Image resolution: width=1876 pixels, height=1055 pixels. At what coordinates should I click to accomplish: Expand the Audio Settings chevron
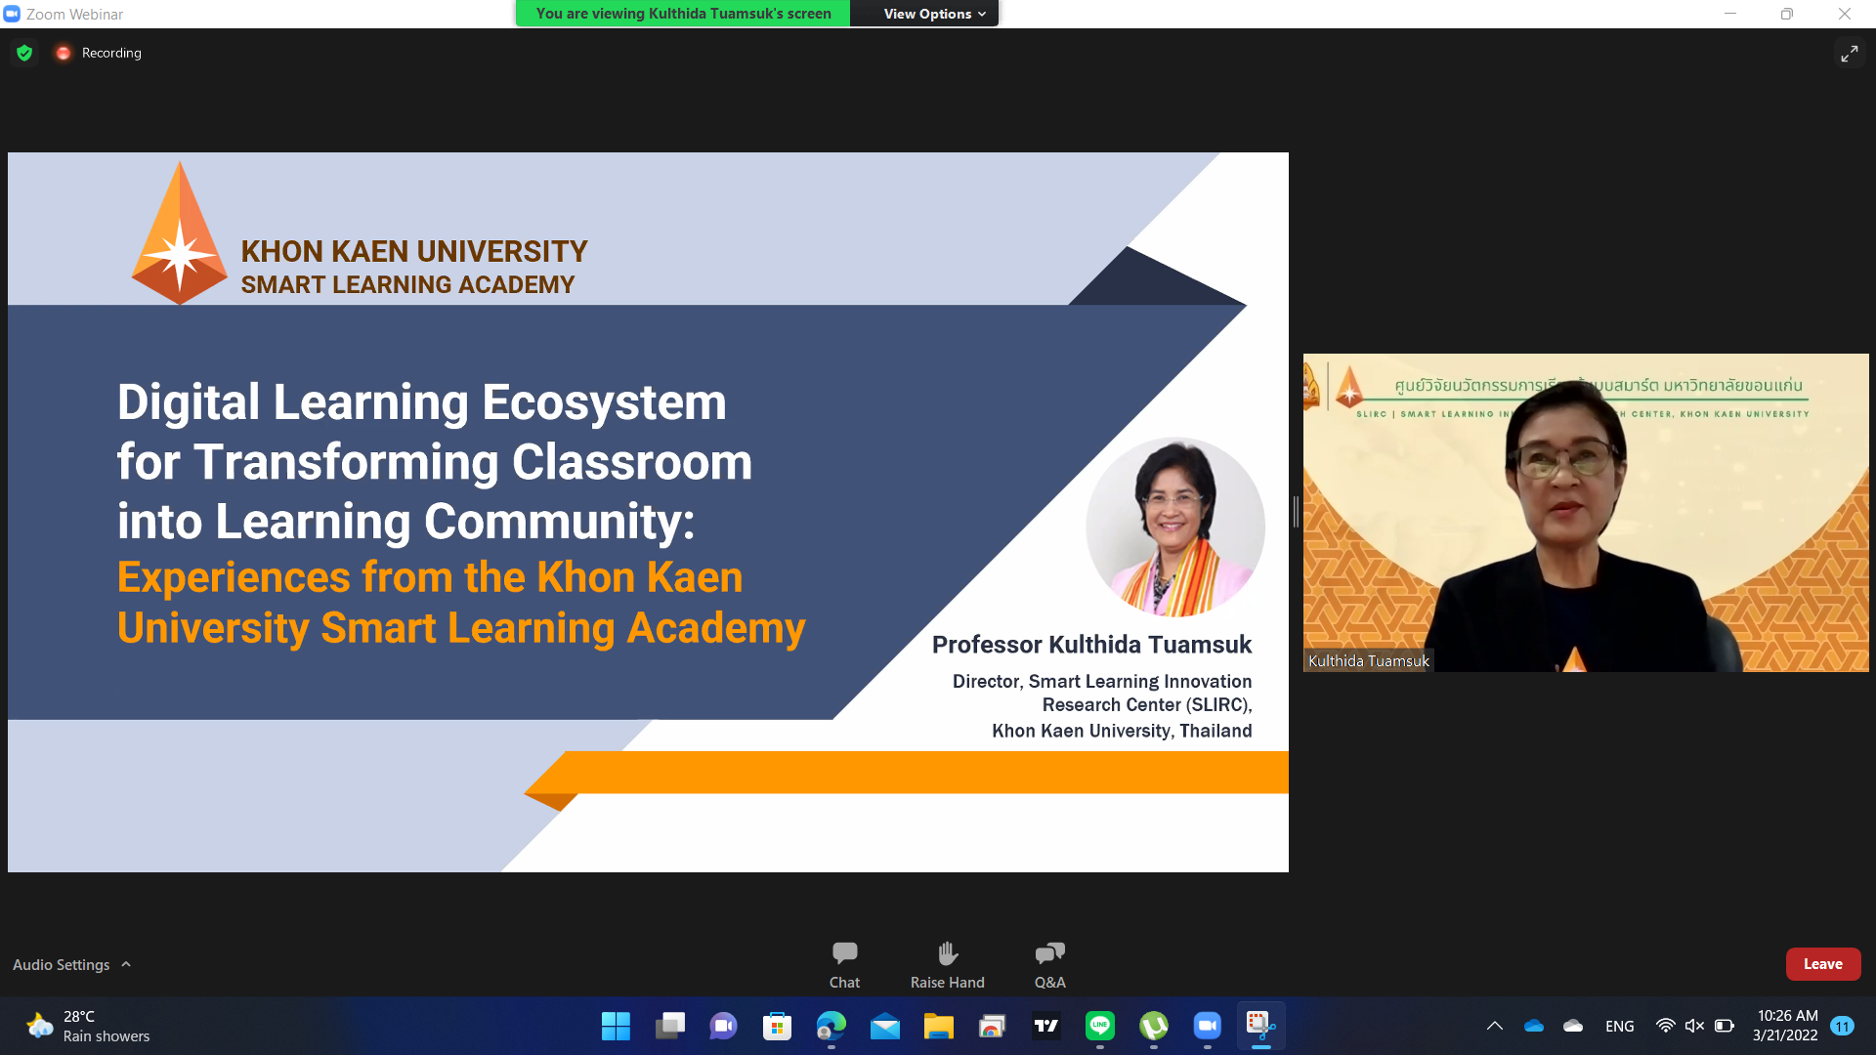pyautogui.click(x=126, y=964)
